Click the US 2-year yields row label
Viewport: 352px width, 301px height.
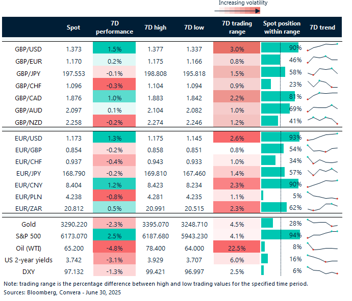29,260
